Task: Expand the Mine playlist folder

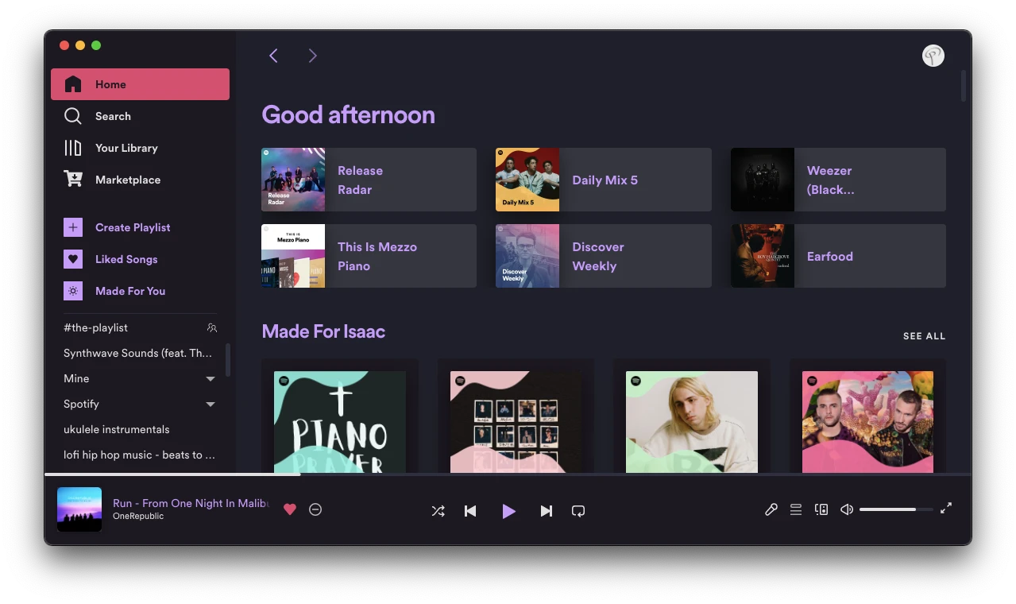Action: (210, 378)
